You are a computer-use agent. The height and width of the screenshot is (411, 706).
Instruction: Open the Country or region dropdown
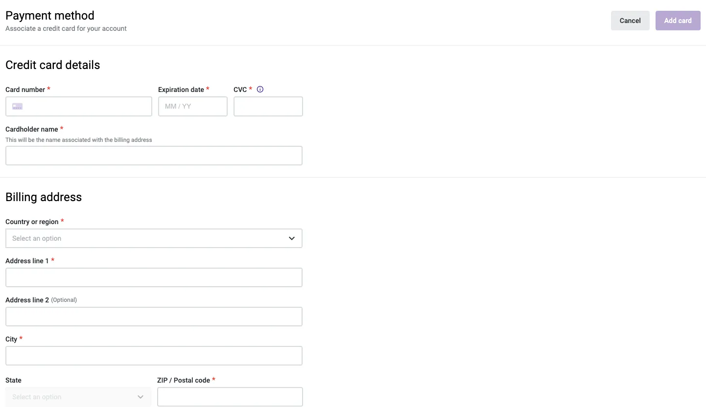pos(154,238)
